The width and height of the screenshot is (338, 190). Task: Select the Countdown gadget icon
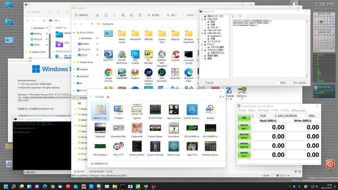174,128
